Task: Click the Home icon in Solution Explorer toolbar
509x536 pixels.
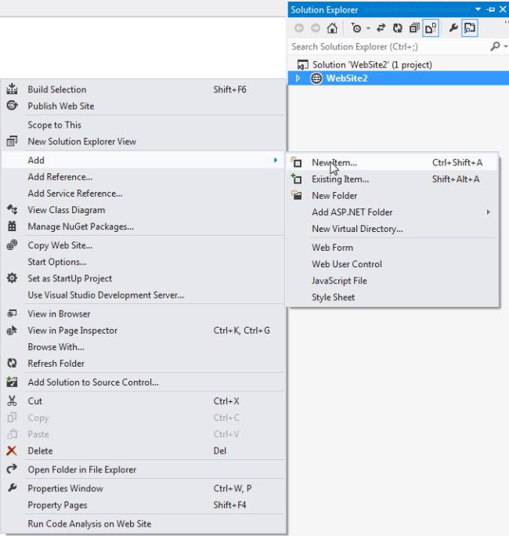Action: point(332,28)
